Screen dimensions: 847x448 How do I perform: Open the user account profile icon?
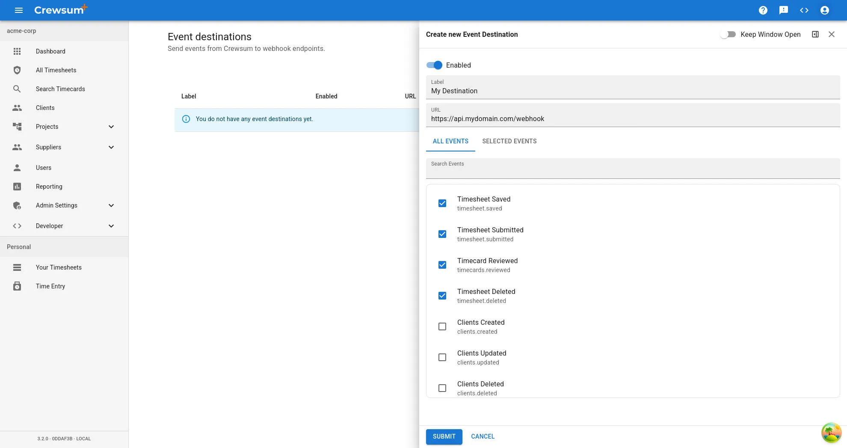[x=824, y=10]
